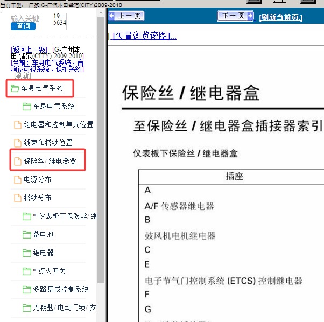Click document icon for 电源分布
The height and width of the screenshot is (322, 324).
[17, 180]
